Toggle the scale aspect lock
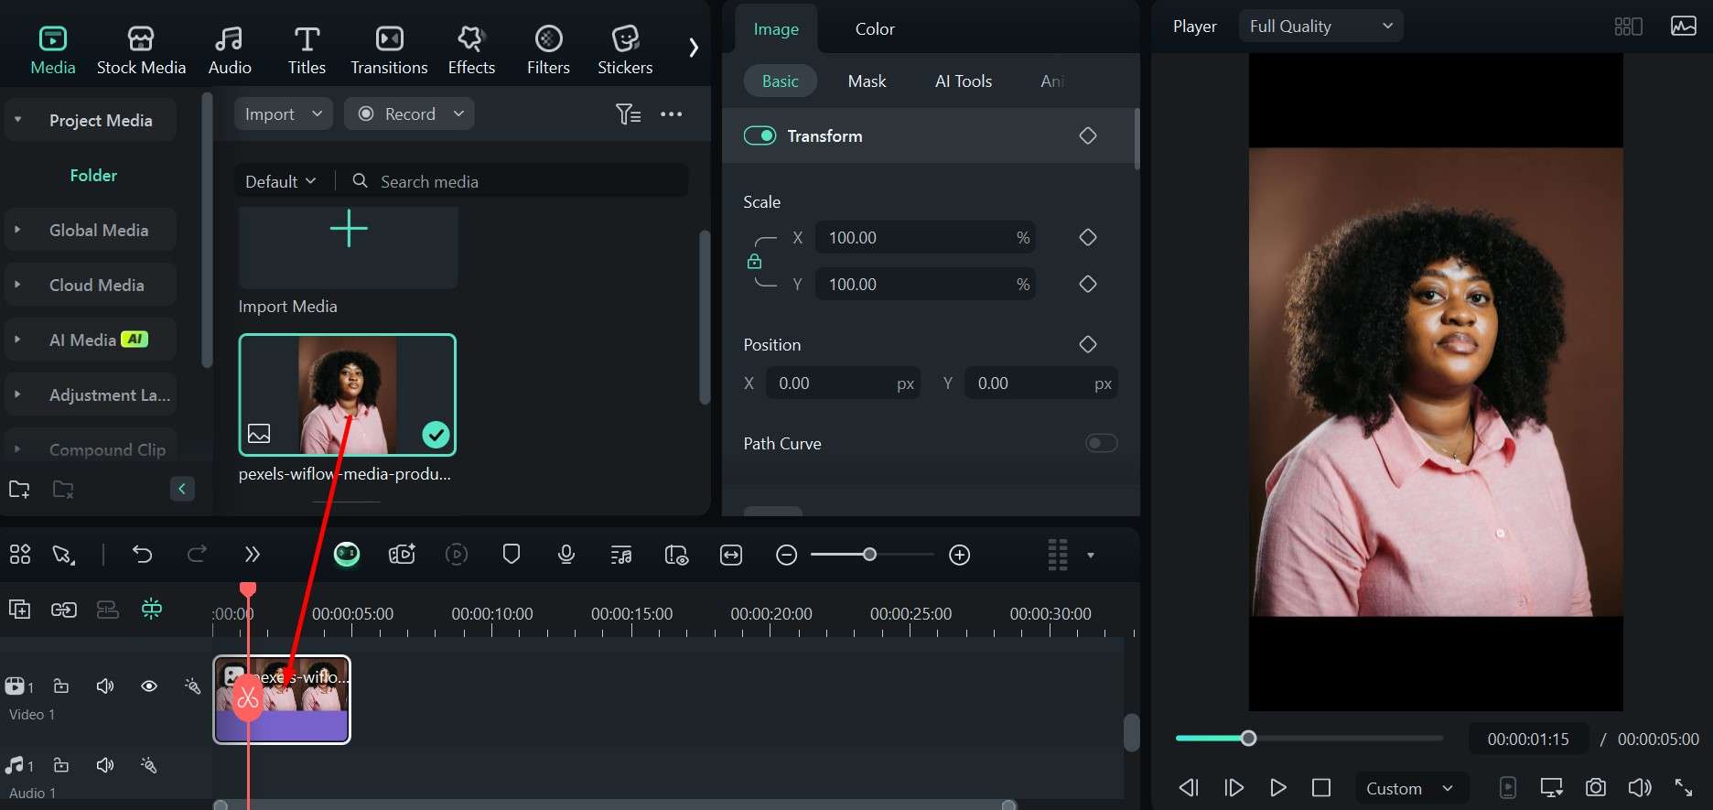 (x=754, y=261)
